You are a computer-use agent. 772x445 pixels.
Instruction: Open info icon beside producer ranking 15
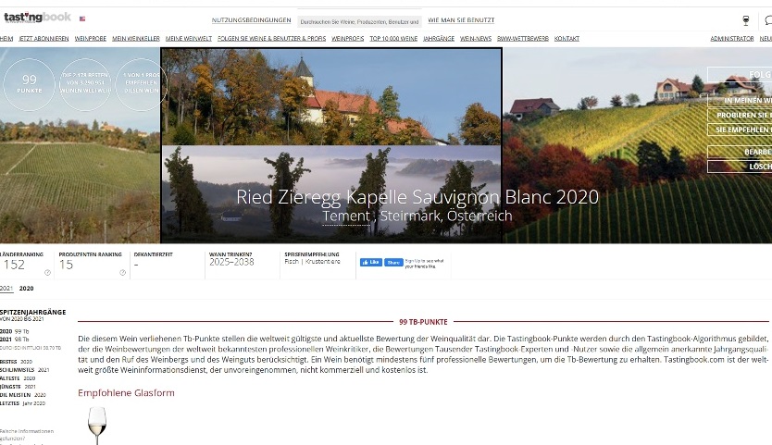click(x=122, y=272)
